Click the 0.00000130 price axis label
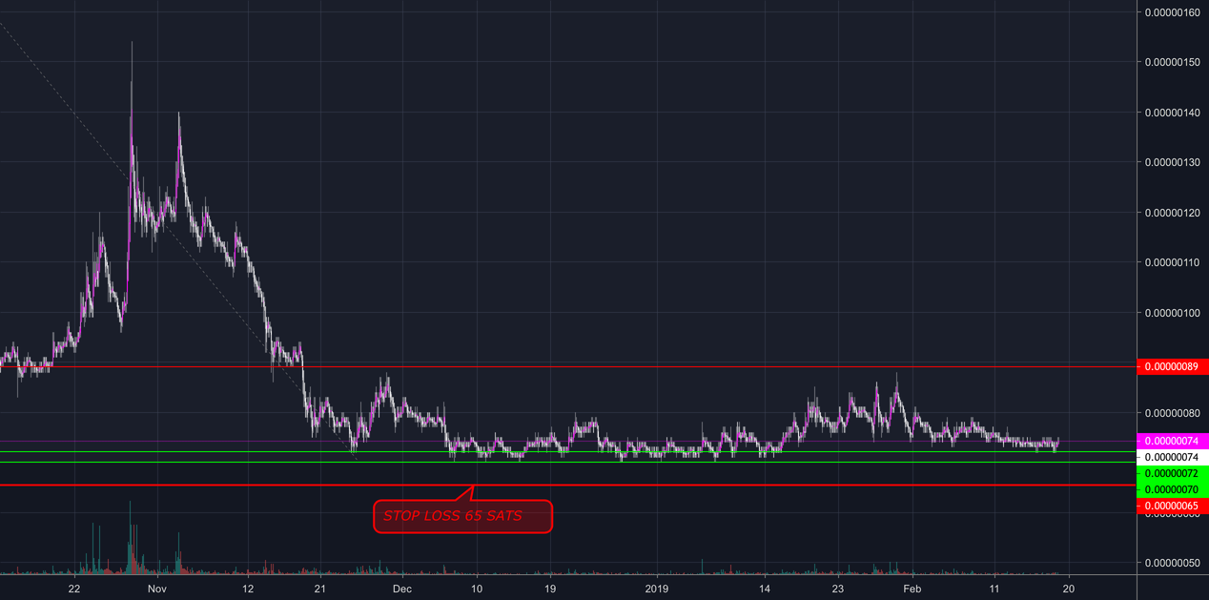 1174,162
